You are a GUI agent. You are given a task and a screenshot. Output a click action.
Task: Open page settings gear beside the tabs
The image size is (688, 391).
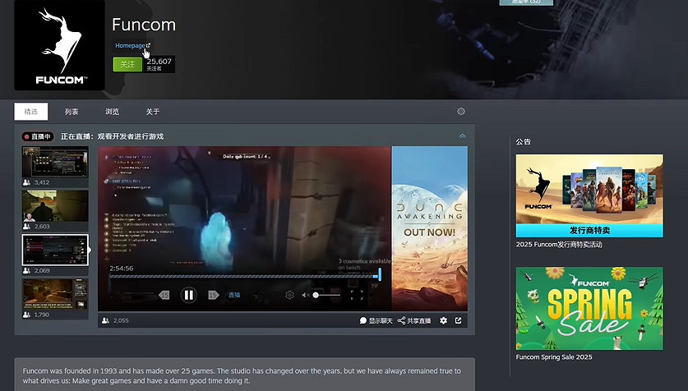pos(461,112)
